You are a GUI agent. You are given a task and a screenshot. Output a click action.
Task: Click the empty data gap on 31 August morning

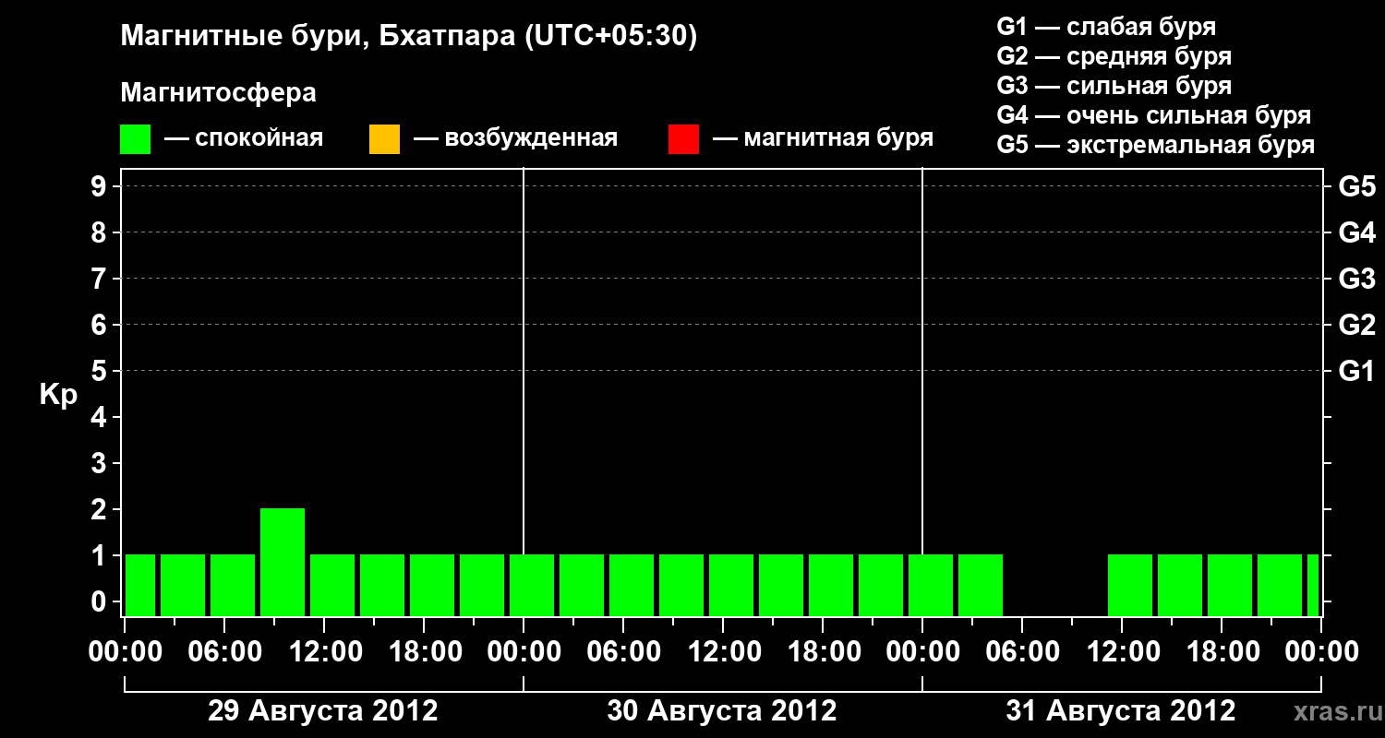[x=1055, y=585]
